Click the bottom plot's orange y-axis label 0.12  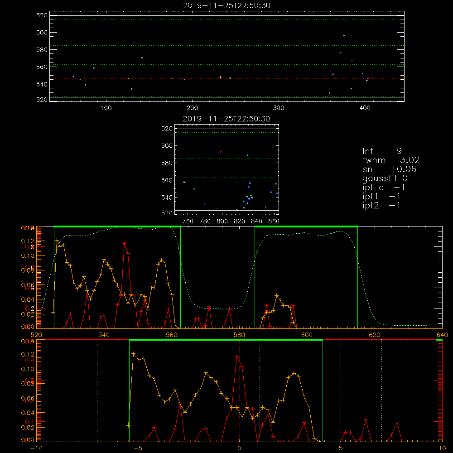(x=28, y=354)
